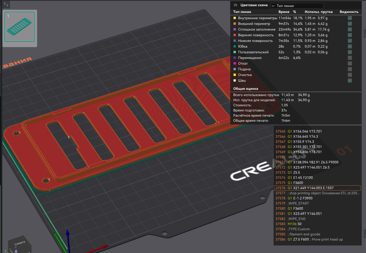Click the dropdown chevron beside Тип линии
366x253 pixels.
[x=273, y=6]
